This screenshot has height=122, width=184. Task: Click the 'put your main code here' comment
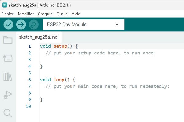pyautogui.click(x=107, y=86)
